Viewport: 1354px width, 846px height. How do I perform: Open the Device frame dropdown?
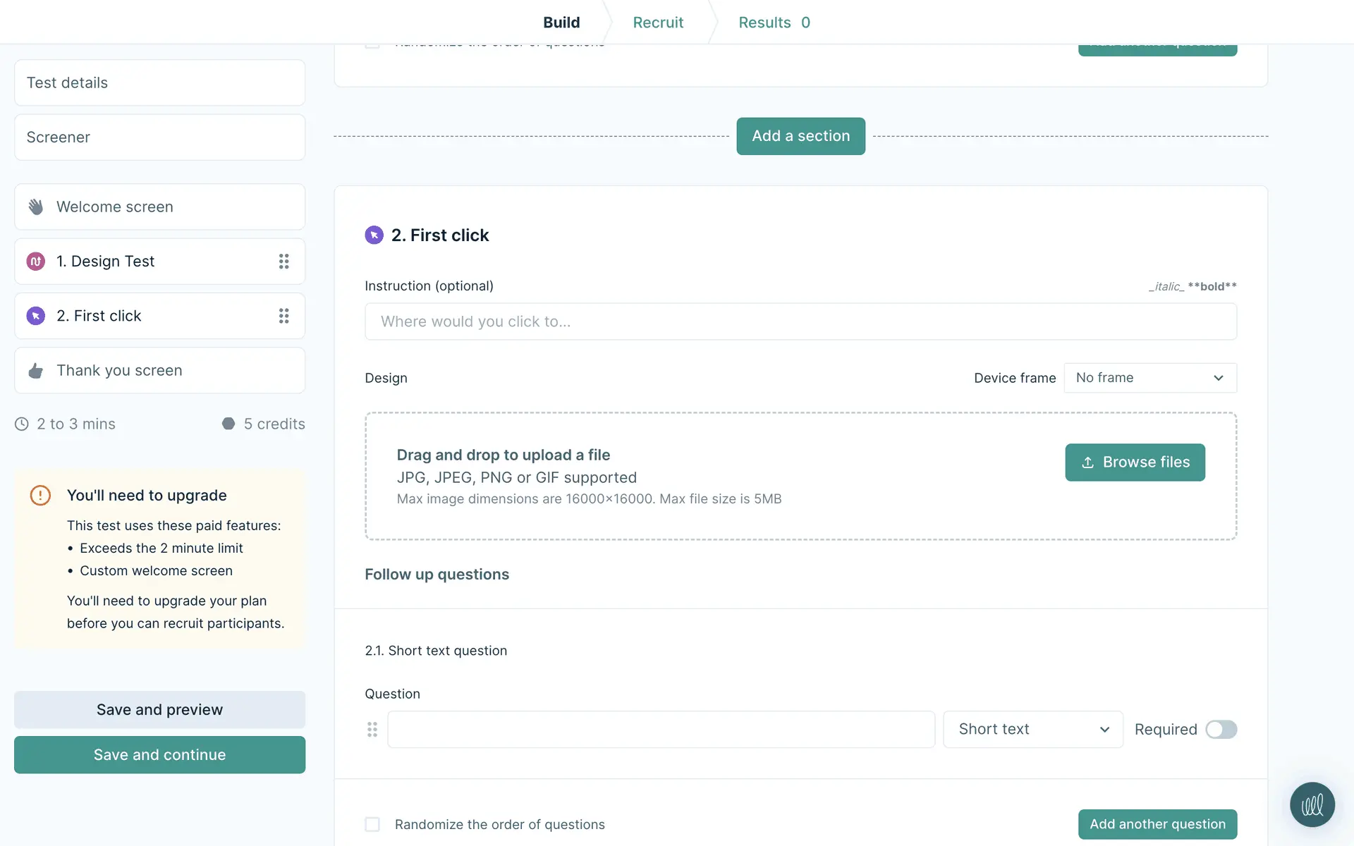1149,378
